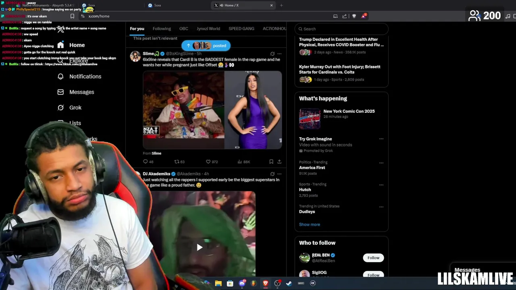
Task: Bookmark the Slime post
Action: (x=271, y=162)
